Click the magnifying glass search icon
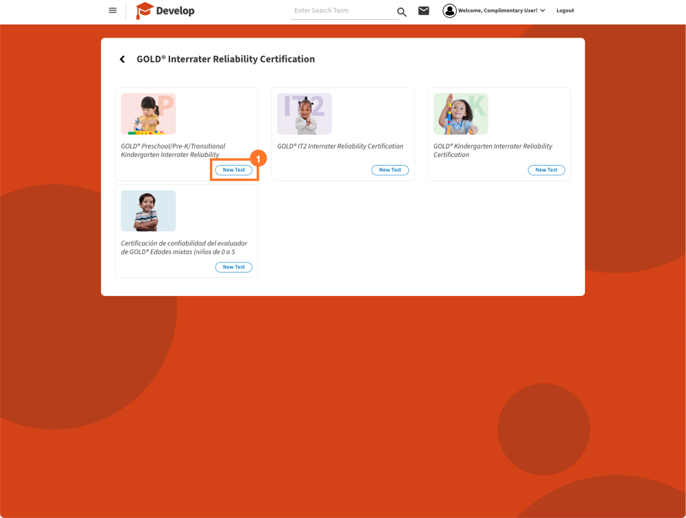The image size is (686, 518). coord(401,12)
